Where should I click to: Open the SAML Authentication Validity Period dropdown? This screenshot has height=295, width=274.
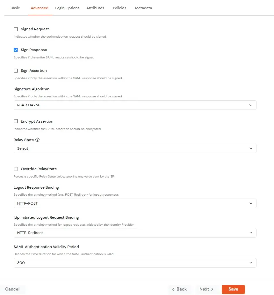point(135,263)
